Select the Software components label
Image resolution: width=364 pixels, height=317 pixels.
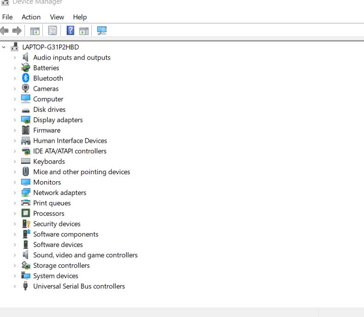tap(66, 234)
